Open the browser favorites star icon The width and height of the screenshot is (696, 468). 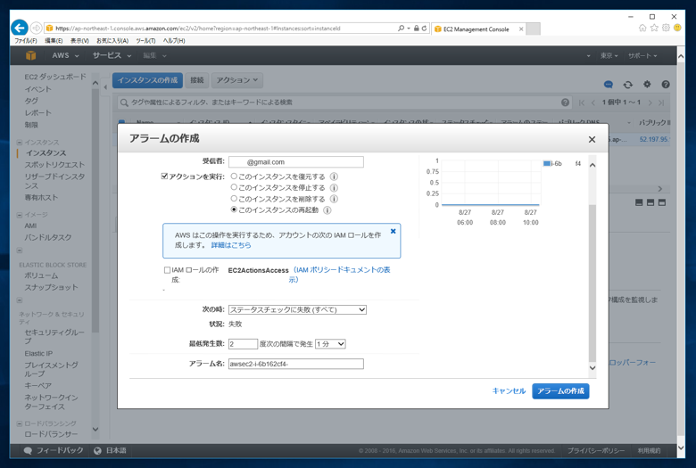(654, 28)
